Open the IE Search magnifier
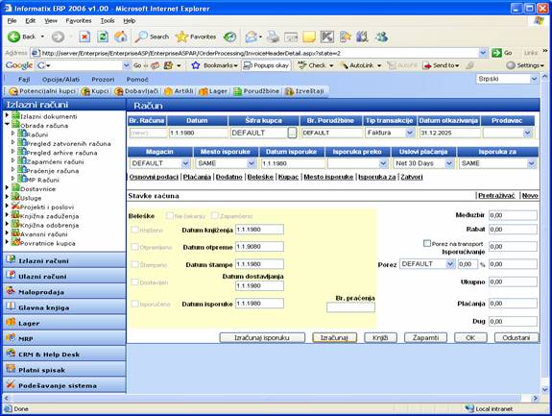This screenshot has width=552, height=416. (152, 37)
